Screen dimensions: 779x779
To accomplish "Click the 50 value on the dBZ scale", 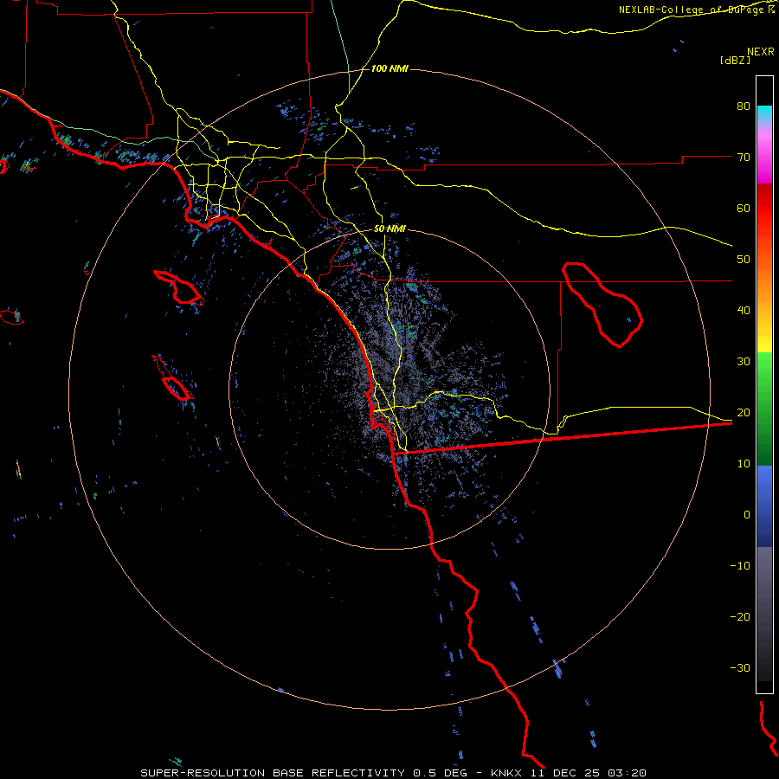I will coord(744,260).
